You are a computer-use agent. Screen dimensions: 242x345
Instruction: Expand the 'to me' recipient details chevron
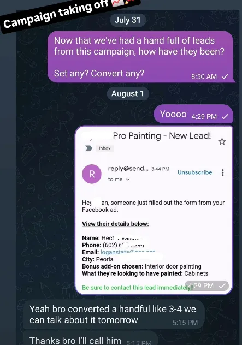pyautogui.click(x=128, y=179)
